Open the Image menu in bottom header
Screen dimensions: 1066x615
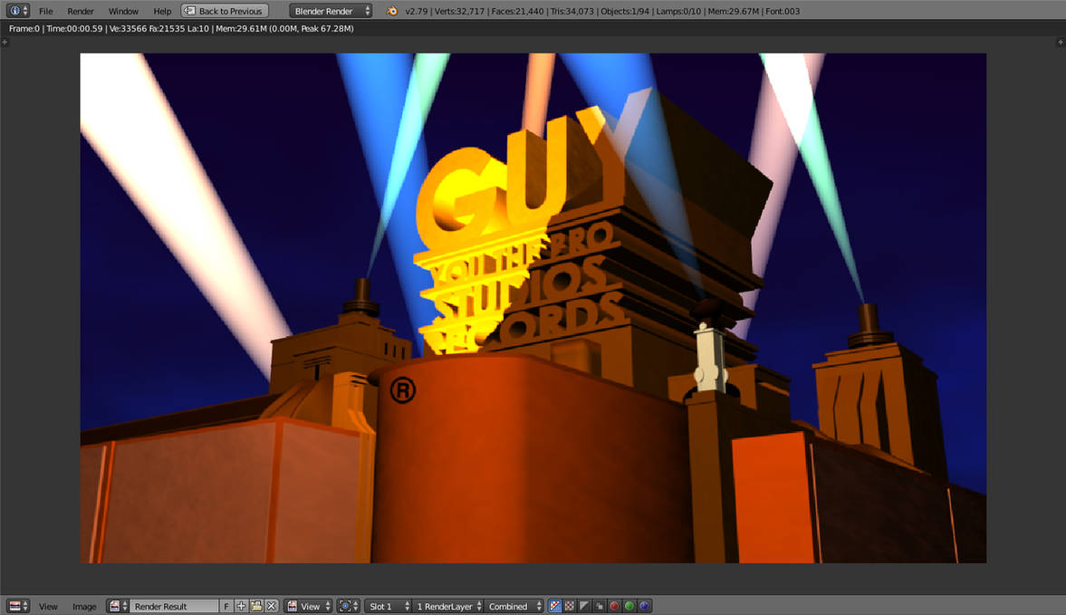pos(84,606)
